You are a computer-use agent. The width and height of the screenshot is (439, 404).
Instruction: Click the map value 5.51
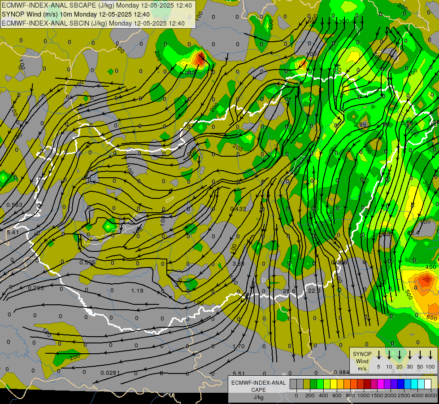click(239, 373)
